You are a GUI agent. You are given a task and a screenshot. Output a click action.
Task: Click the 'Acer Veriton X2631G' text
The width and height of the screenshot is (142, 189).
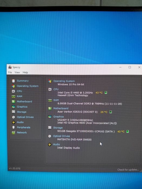(x=70, y=112)
